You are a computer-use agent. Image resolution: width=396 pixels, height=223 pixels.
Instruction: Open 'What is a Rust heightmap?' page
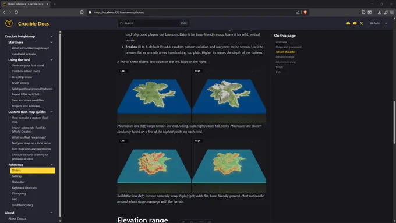click(x=29, y=137)
